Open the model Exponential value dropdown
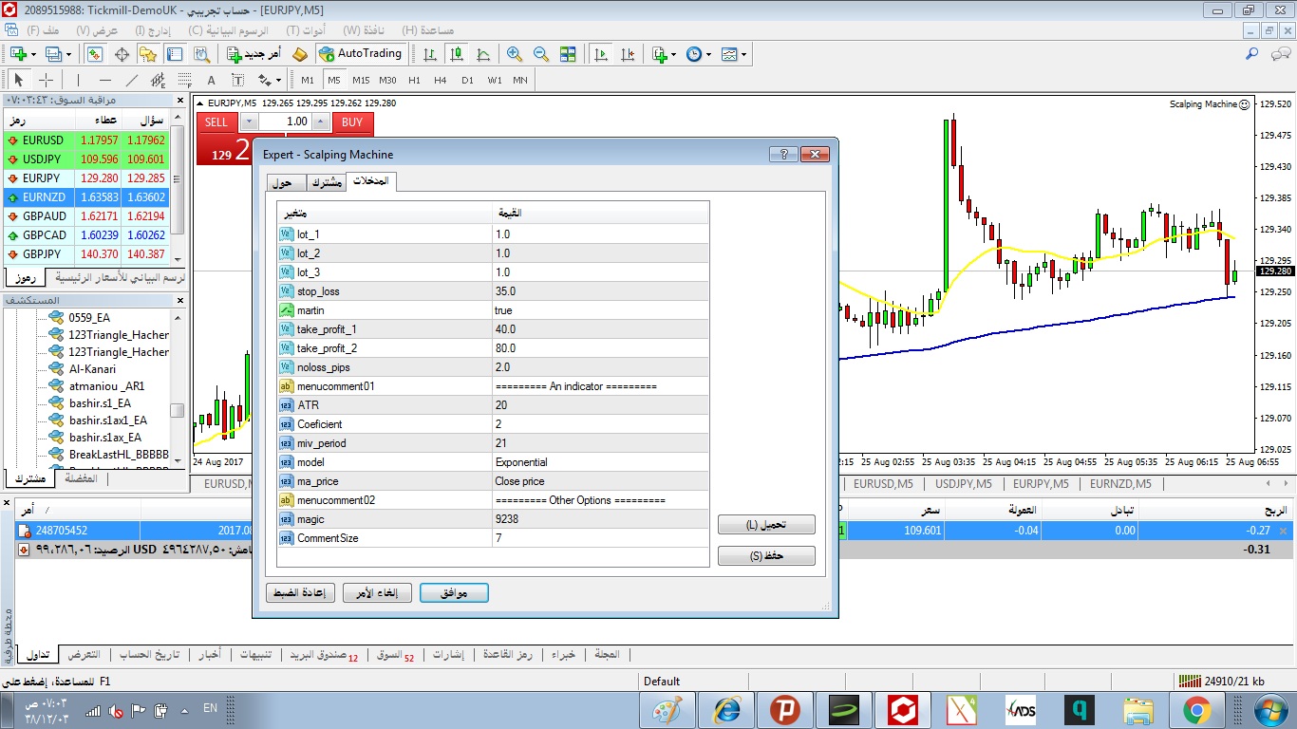Viewport: 1297px width, 729px height. [x=600, y=462]
